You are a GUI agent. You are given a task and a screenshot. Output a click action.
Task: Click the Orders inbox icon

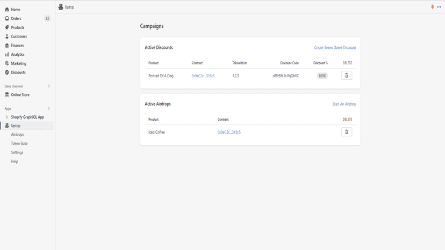coord(7,18)
